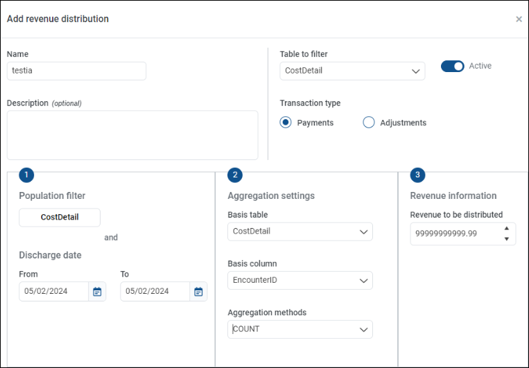The width and height of the screenshot is (529, 368).
Task: Click the CostDetail population filter button
Action: tap(60, 217)
